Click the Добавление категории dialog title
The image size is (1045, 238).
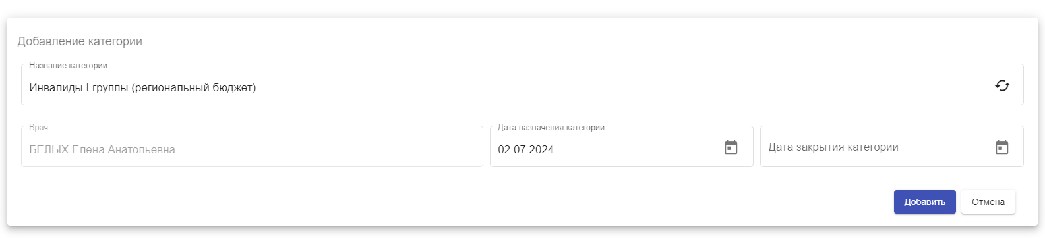pos(80,41)
